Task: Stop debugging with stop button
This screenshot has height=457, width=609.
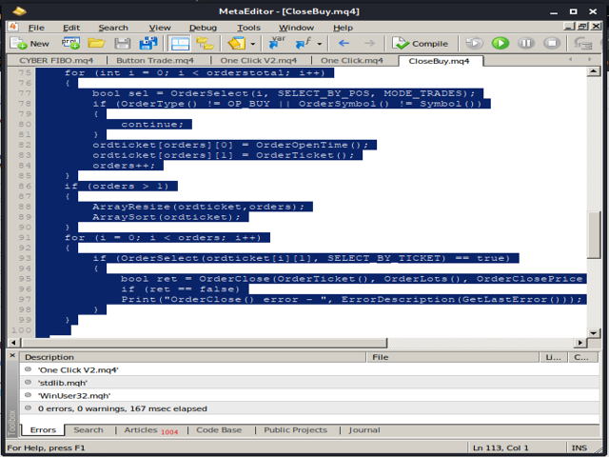Action: 552,43
